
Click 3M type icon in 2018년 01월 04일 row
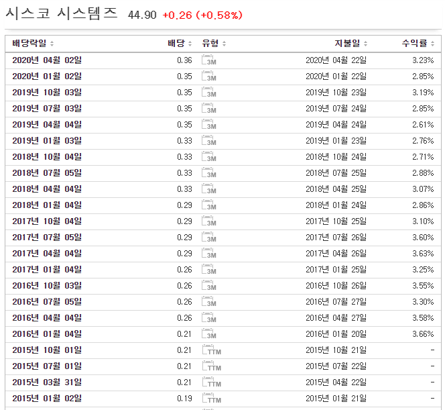coord(209,205)
